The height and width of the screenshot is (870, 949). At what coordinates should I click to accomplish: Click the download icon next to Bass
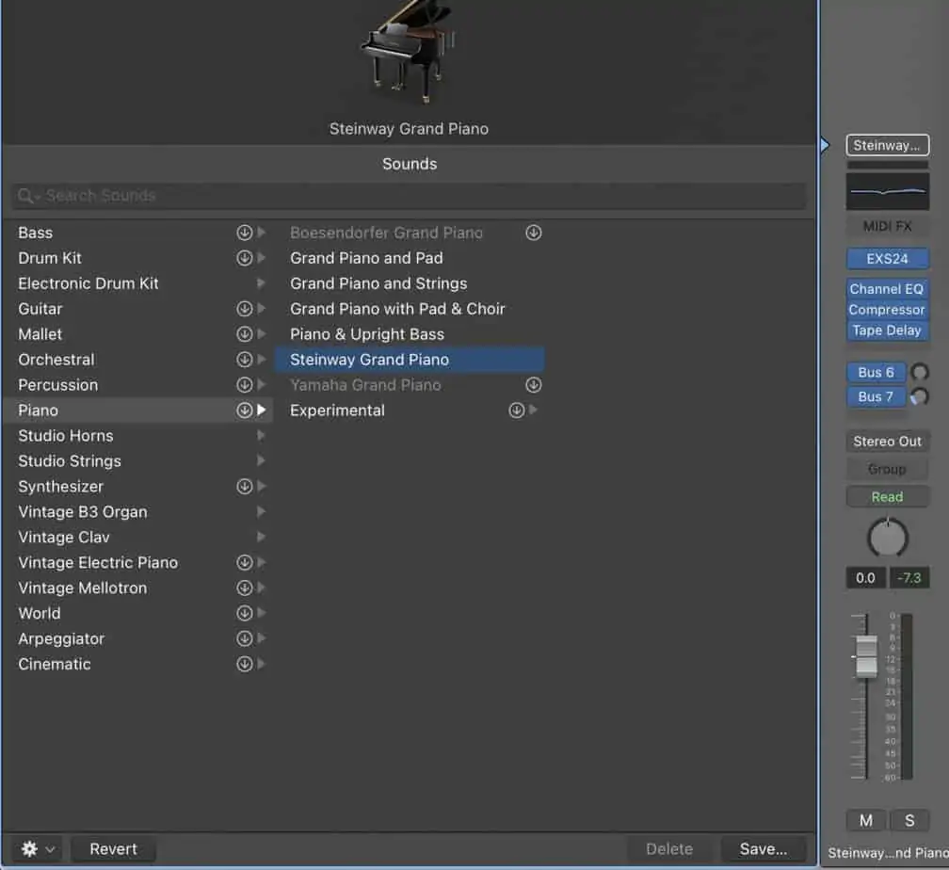point(244,233)
